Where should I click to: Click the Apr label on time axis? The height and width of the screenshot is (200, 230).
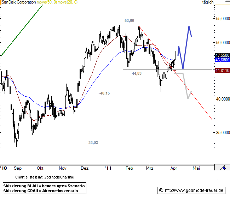click(174, 168)
